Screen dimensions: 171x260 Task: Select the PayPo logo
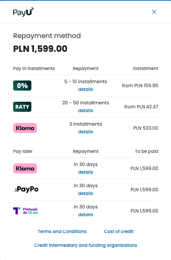26,189
